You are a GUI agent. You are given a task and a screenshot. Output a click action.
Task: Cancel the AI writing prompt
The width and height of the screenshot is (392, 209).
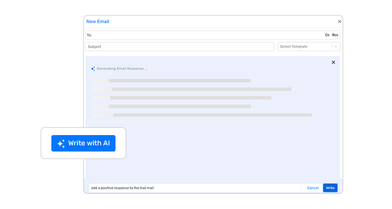pos(313,188)
